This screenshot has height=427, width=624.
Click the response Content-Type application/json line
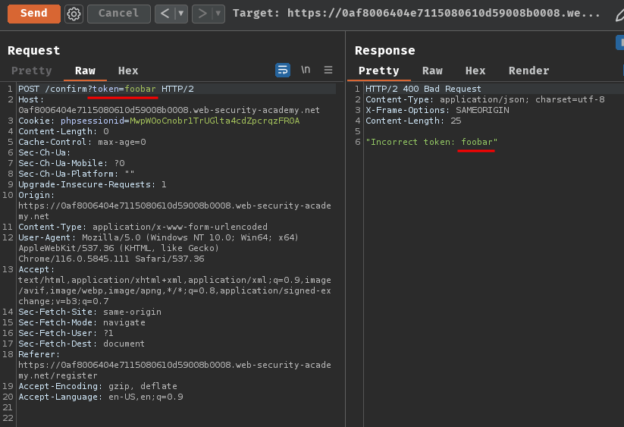[x=484, y=99]
